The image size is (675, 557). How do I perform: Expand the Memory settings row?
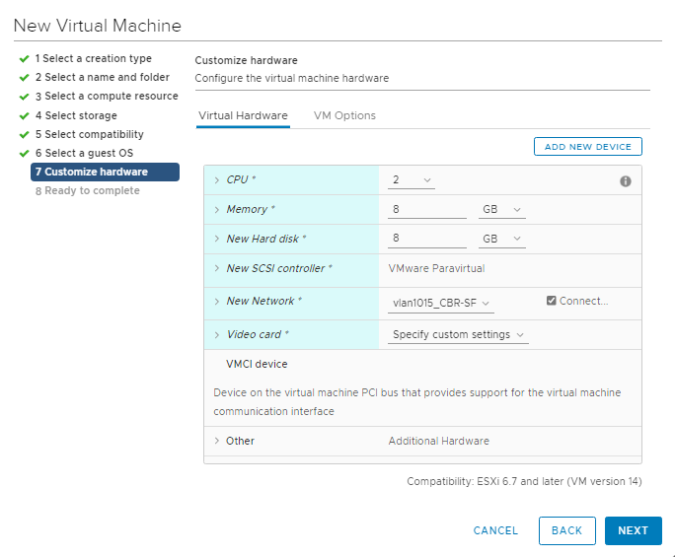(x=217, y=210)
